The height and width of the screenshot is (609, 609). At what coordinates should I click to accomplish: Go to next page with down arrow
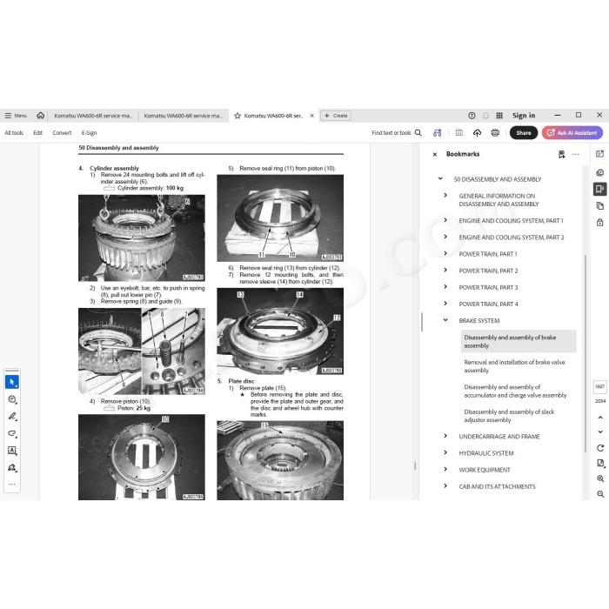pos(600,432)
